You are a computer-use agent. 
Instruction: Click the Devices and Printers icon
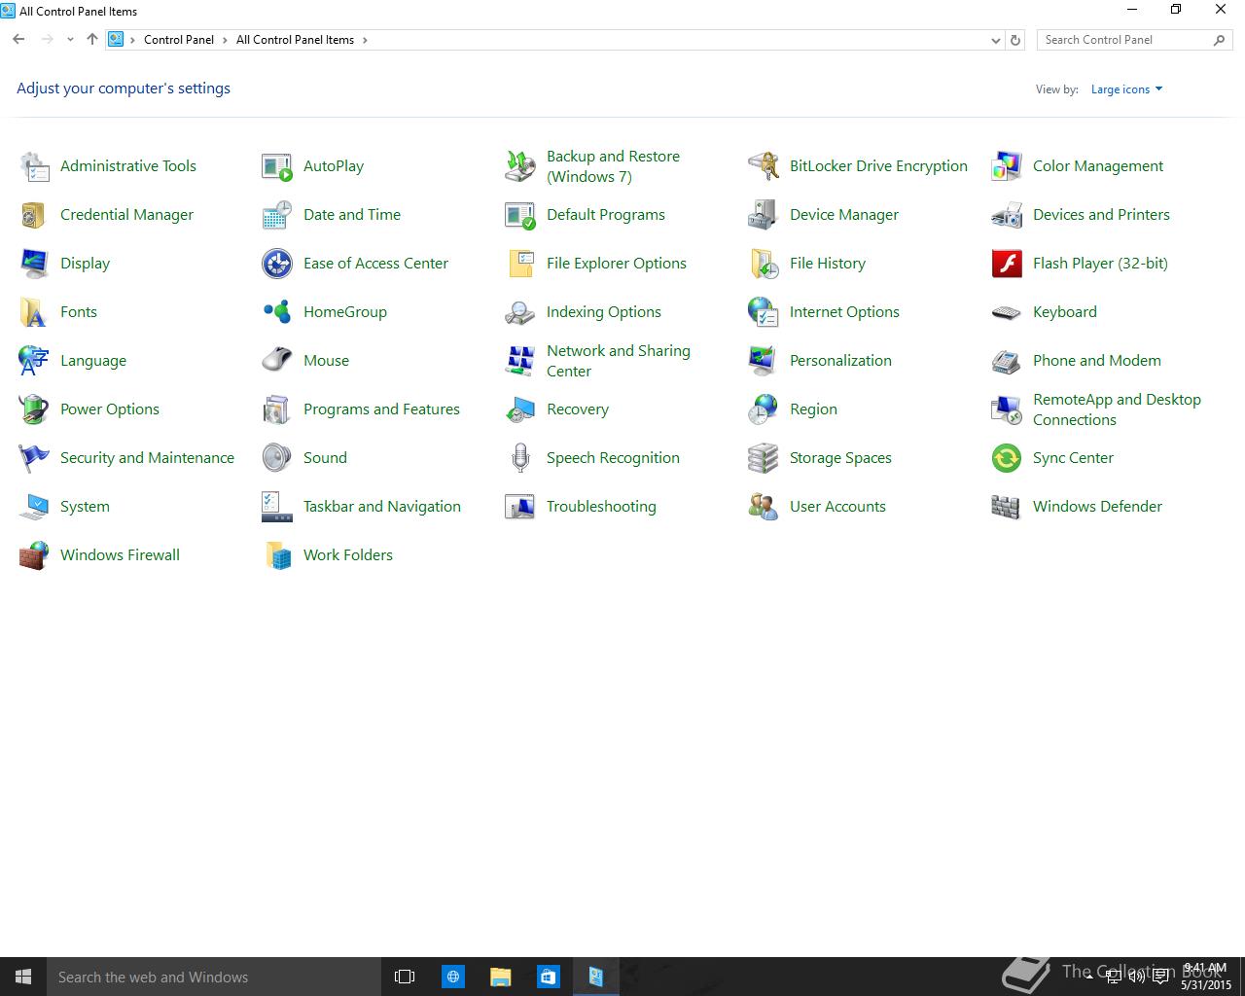1007,215
